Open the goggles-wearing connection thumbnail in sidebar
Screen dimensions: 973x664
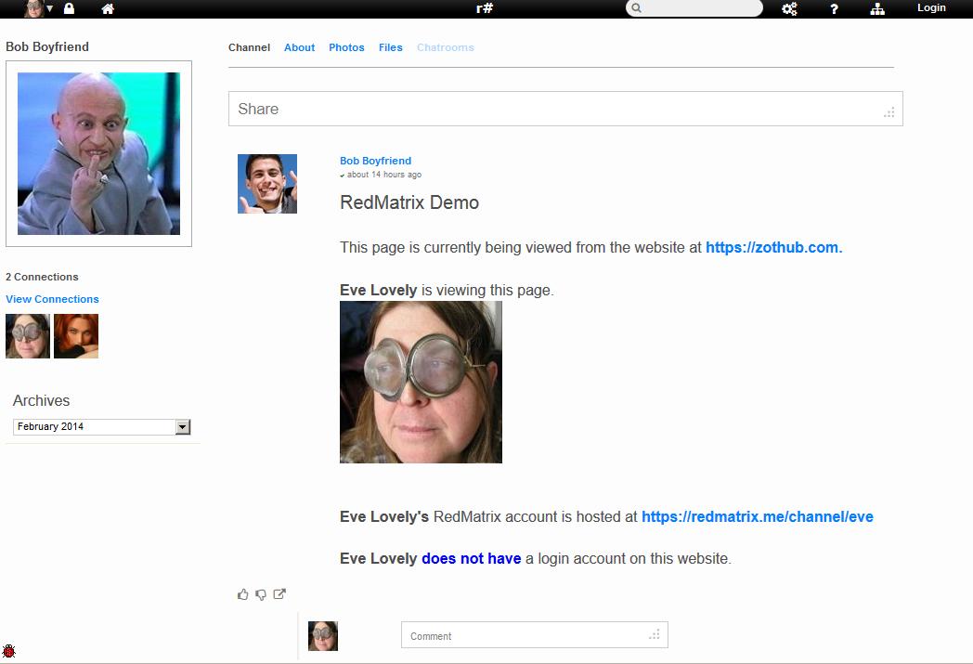(x=27, y=336)
